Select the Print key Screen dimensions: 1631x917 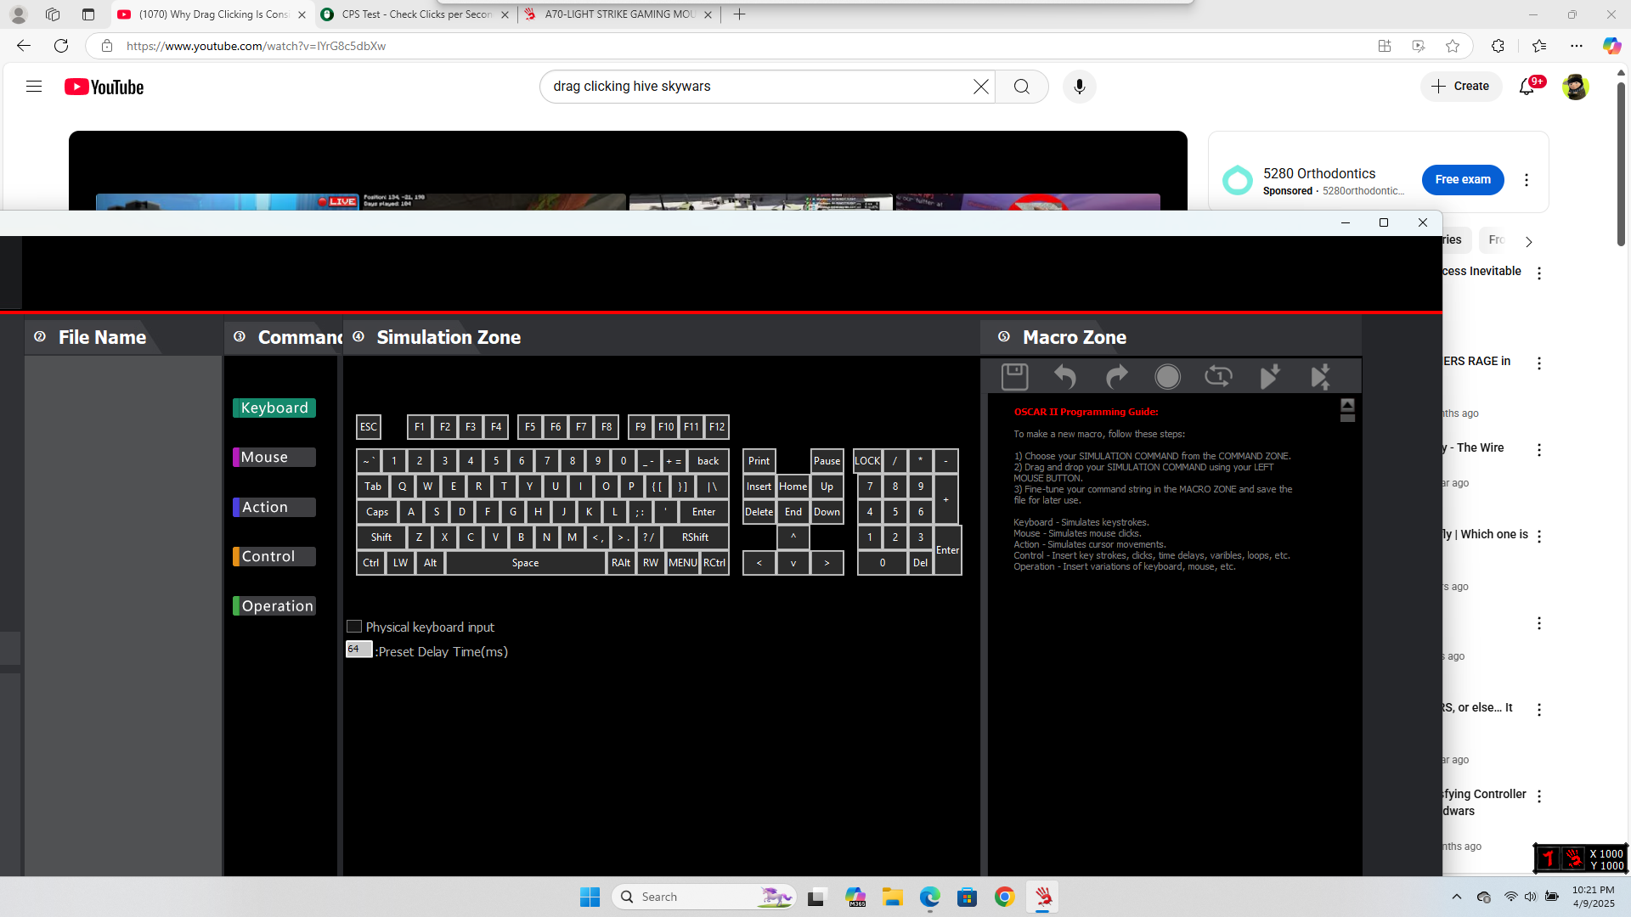point(759,461)
